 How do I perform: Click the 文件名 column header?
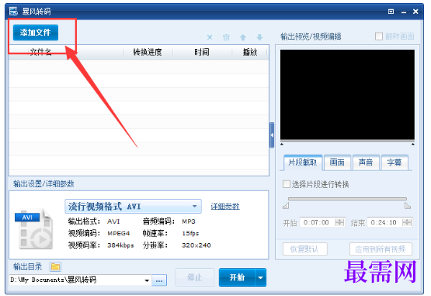(40, 52)
